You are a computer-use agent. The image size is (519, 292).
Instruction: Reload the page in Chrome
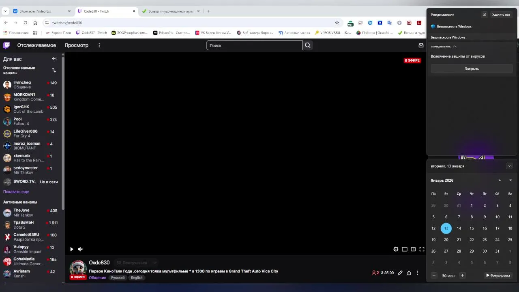pyautogui.click(x=26, y=23)
